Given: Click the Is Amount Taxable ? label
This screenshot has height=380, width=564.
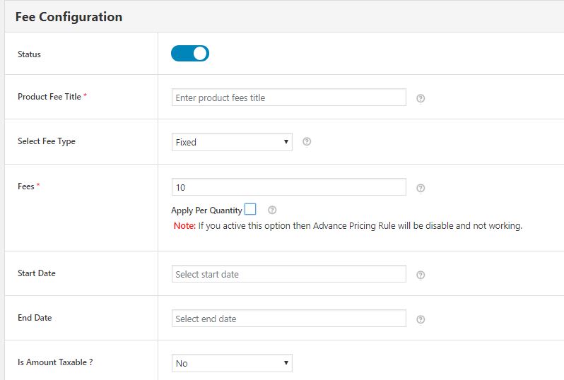Looking at the screenshot, I should 55,362.
